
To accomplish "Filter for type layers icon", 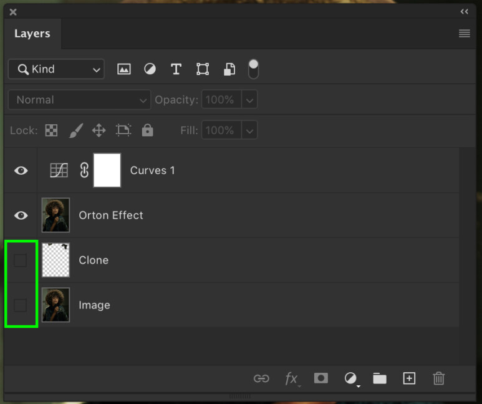I will pyautogui.click(x=176, y=69).
